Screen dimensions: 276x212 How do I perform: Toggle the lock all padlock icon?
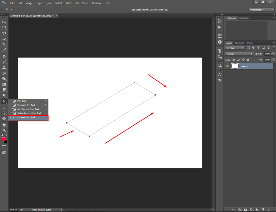(x=248, y=60)
